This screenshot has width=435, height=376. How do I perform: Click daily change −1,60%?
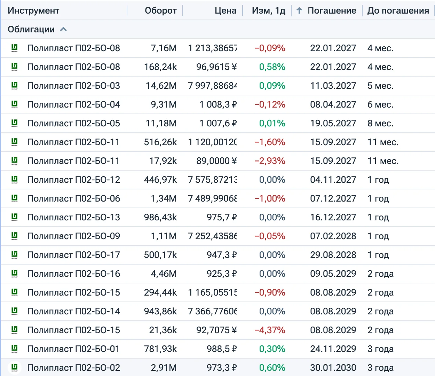270,142
